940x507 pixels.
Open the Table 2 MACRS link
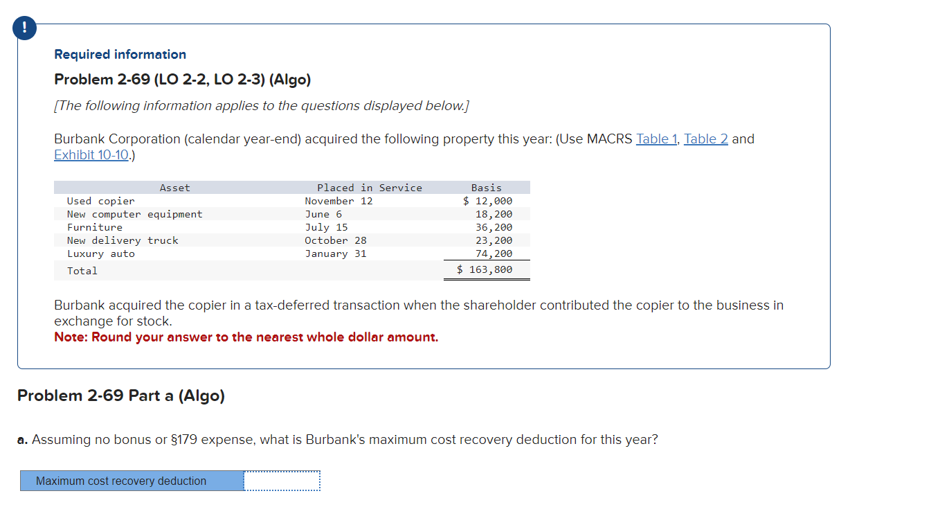[705, 139]
